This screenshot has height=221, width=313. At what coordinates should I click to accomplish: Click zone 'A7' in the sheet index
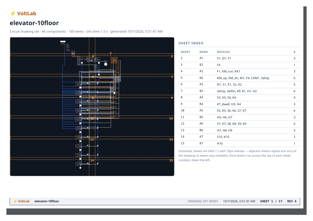(201, 137)
